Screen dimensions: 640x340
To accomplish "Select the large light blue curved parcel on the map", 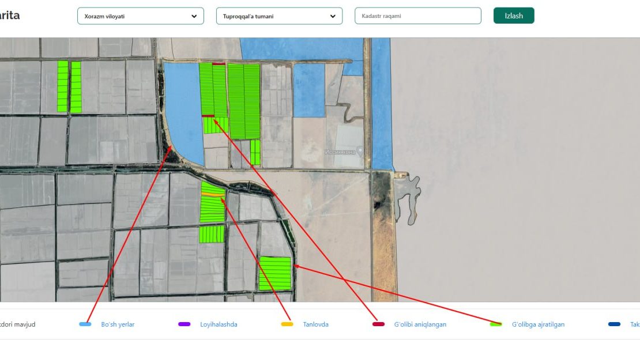I will pyautogui.click(x=183, y=109).
